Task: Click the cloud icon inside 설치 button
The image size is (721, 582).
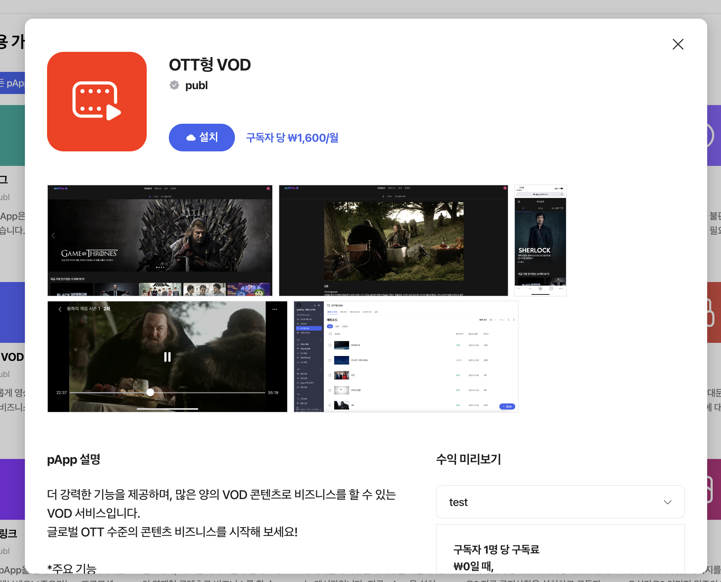Action: (191, 138)
